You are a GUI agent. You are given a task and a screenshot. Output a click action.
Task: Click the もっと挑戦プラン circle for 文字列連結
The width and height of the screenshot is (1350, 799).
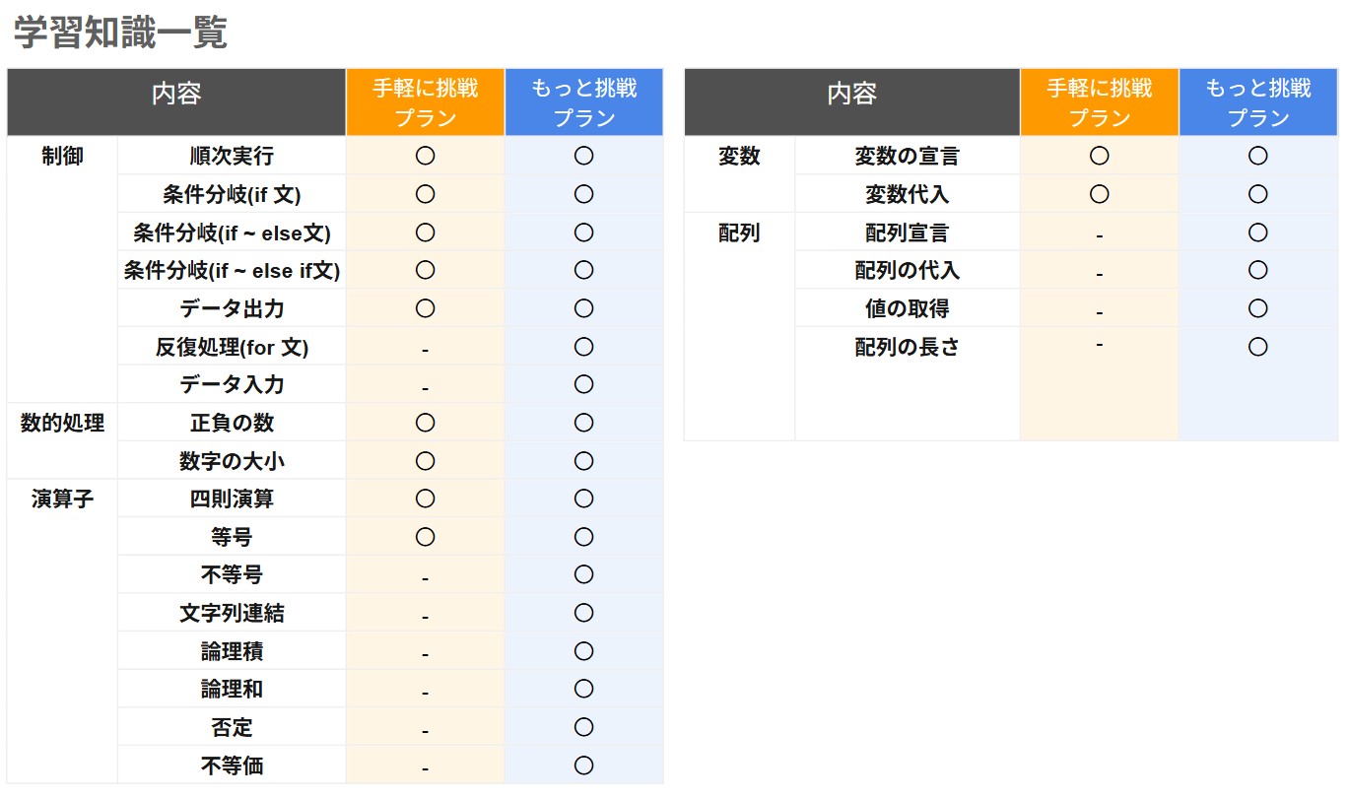point(583,613)
